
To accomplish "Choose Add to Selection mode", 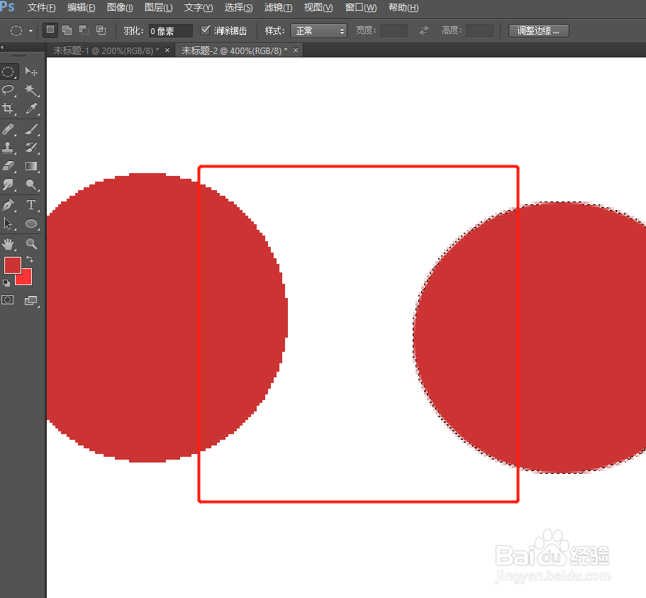I will tap(67, 30).
